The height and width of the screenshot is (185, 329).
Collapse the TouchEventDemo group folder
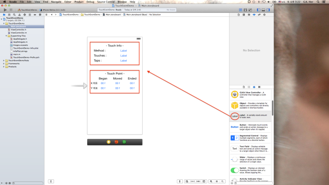(x=4, y=23)
